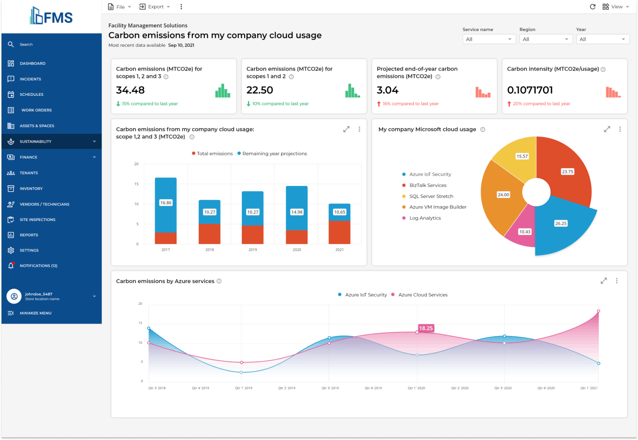The width and height of the screenshot is (638, 440).
Task: Collapse the Sustainability menu section
Action: (x=95, y=141)
